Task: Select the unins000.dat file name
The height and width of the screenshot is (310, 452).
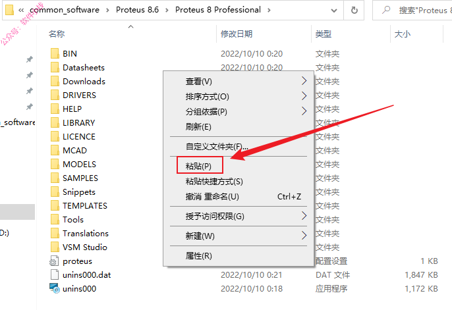Action: 87,274
